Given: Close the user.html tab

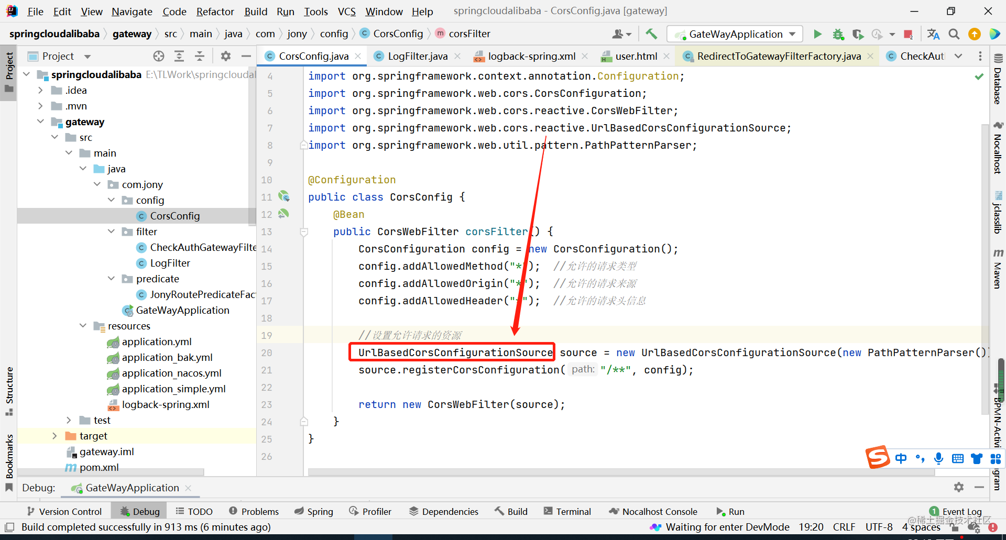Looking at the screenshot, I should tap(666, 56).
